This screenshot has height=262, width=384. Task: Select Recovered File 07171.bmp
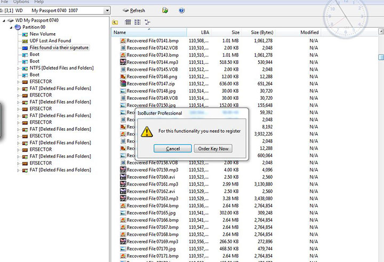coord(153,256)
